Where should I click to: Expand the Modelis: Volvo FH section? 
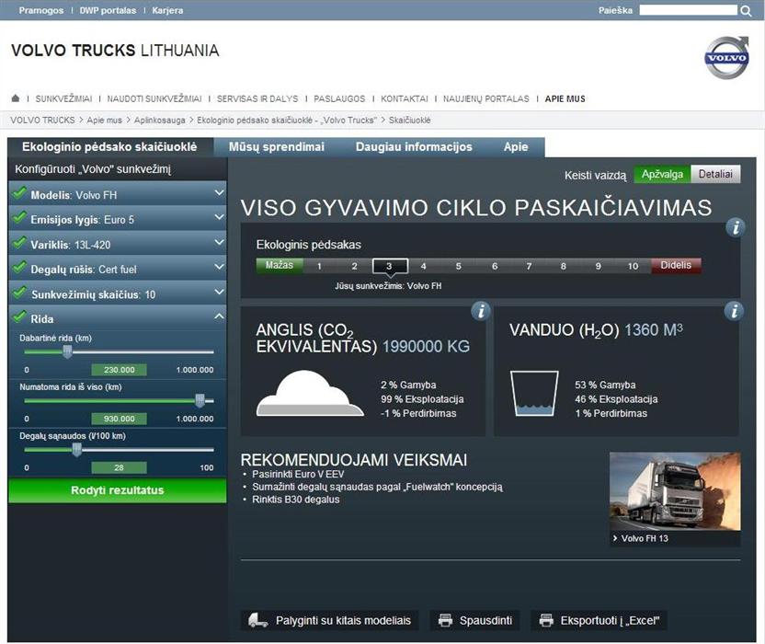(117, 194)
